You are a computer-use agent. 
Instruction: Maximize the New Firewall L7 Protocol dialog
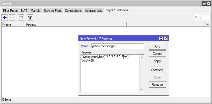point(161,39)
